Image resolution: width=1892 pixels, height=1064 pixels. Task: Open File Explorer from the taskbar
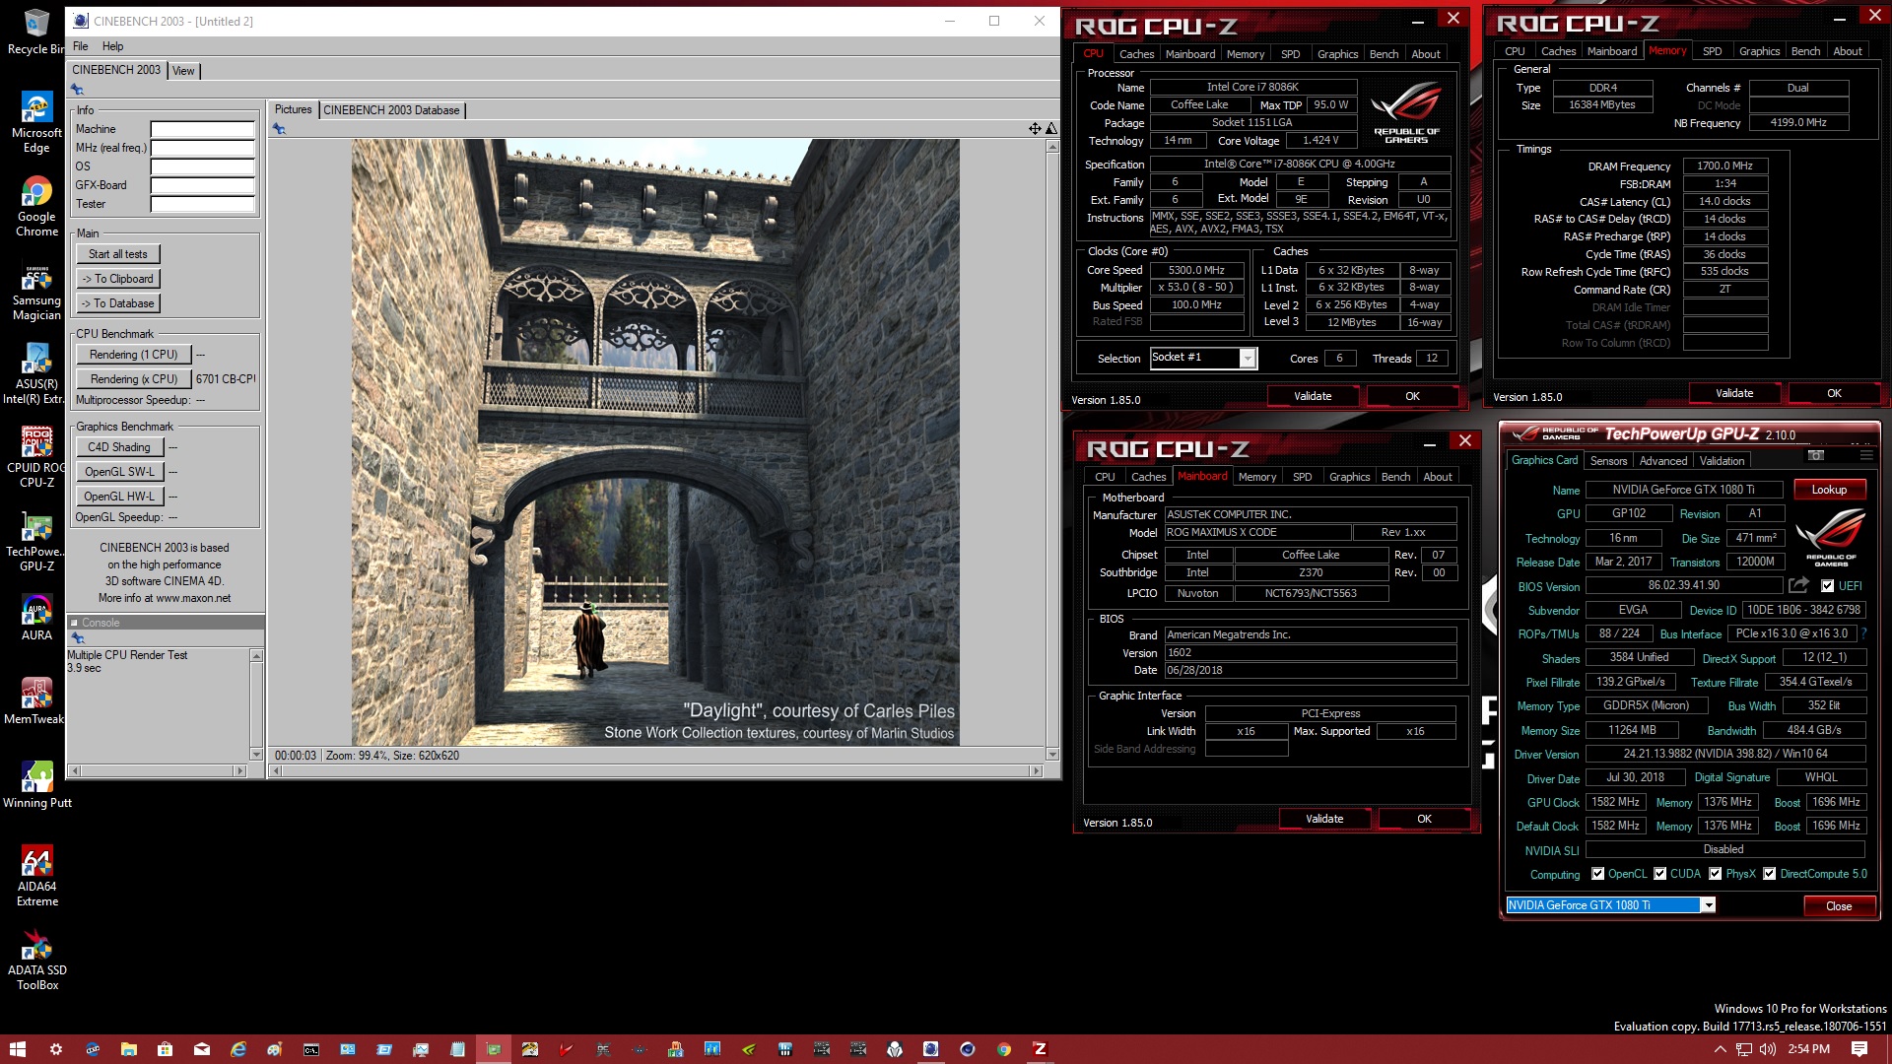128,1049
